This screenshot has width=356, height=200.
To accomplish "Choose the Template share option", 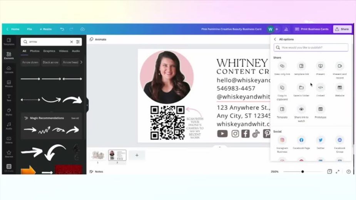I will coord(282,112).
